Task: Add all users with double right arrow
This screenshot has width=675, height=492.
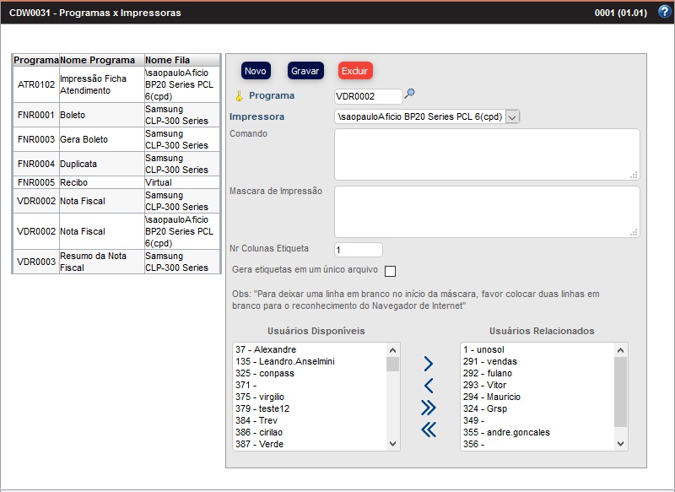Action: tap(429, 408)
